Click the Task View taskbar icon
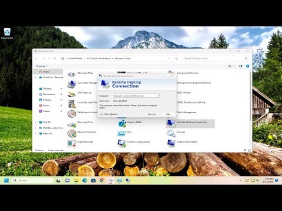282x211 pixels. click(58, 181)
